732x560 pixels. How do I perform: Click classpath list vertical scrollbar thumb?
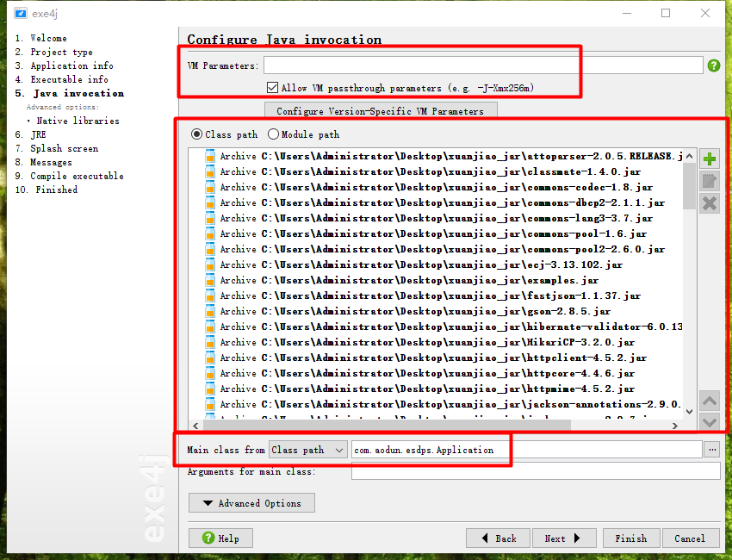tap(689, 187)
